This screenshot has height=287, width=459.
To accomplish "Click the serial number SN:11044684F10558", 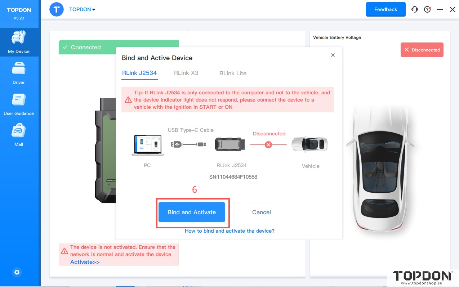I will [233, 177].
